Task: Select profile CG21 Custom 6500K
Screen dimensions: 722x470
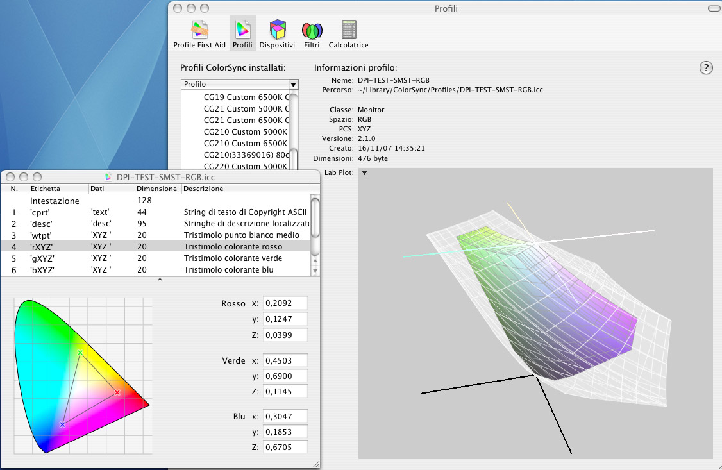Action: coord(235,120)
